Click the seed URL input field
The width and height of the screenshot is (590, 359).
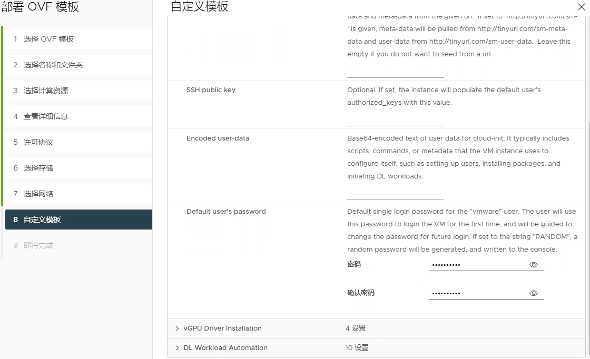click(395, 72)
